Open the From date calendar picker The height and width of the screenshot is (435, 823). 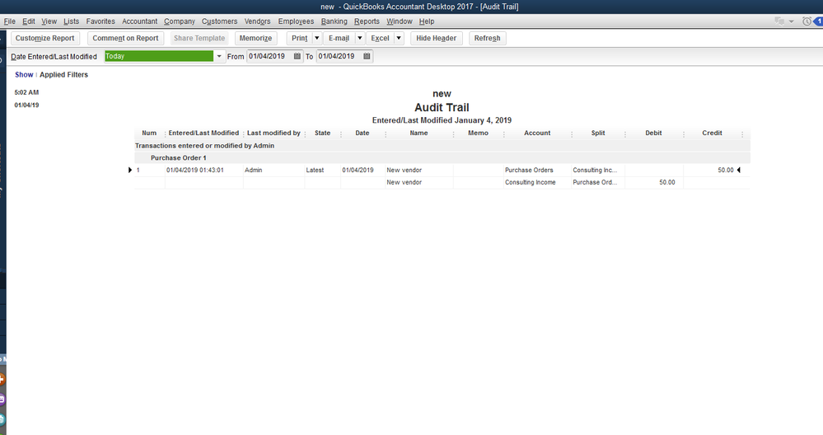tap(297, 56)
